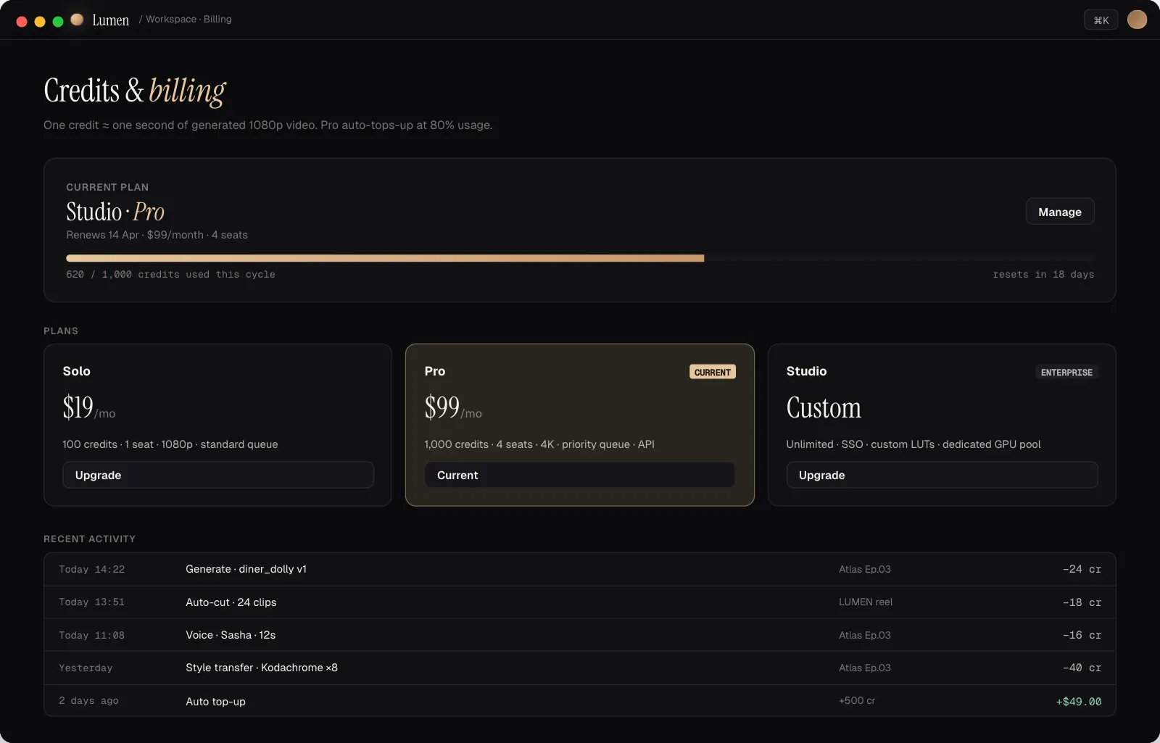Click the +$49.00 amount
The width and height of the screenshot is (1160, 743).
(1078, 702)
